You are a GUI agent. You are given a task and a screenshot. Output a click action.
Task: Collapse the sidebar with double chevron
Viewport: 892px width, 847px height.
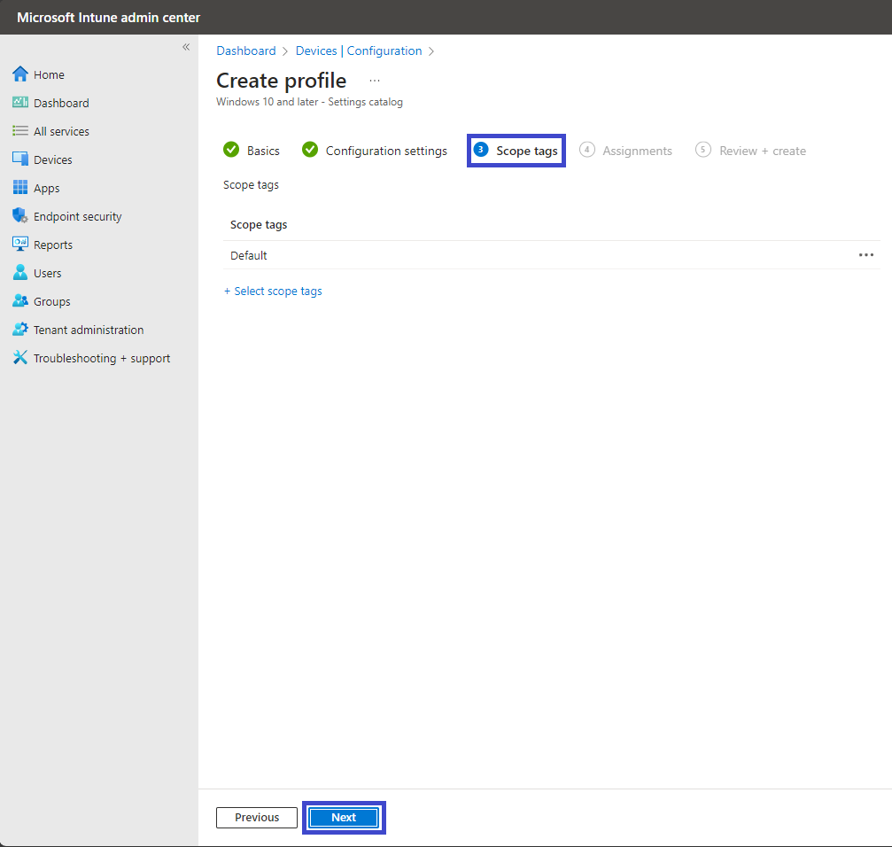(185, 47)
